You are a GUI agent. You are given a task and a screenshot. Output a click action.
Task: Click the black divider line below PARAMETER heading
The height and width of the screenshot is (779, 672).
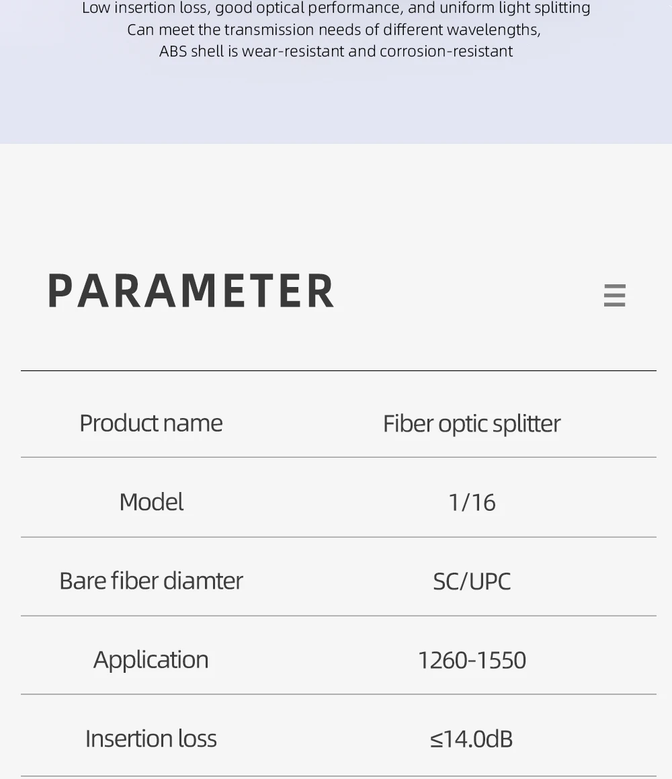click(338, 370)
